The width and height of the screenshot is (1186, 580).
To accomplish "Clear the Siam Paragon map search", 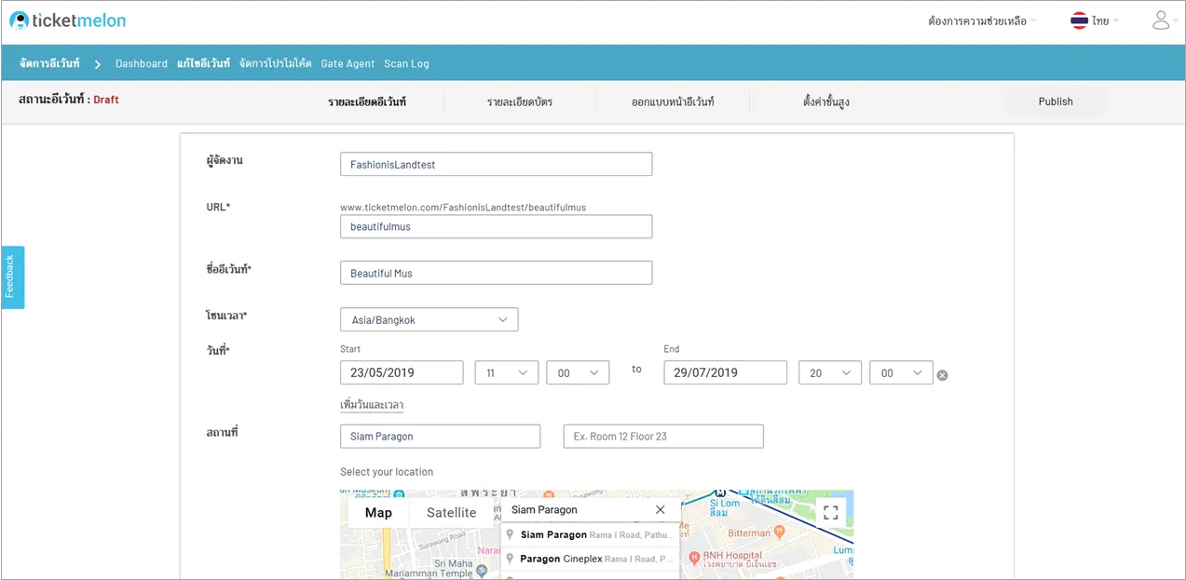I will tap(660, 509).
